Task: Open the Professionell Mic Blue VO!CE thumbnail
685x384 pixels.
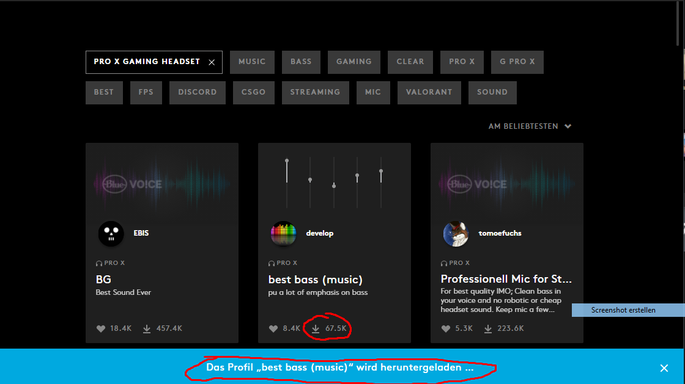Action: pyautogui.click(x=507, y=184)
